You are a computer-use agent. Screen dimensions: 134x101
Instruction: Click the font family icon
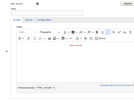89,32
